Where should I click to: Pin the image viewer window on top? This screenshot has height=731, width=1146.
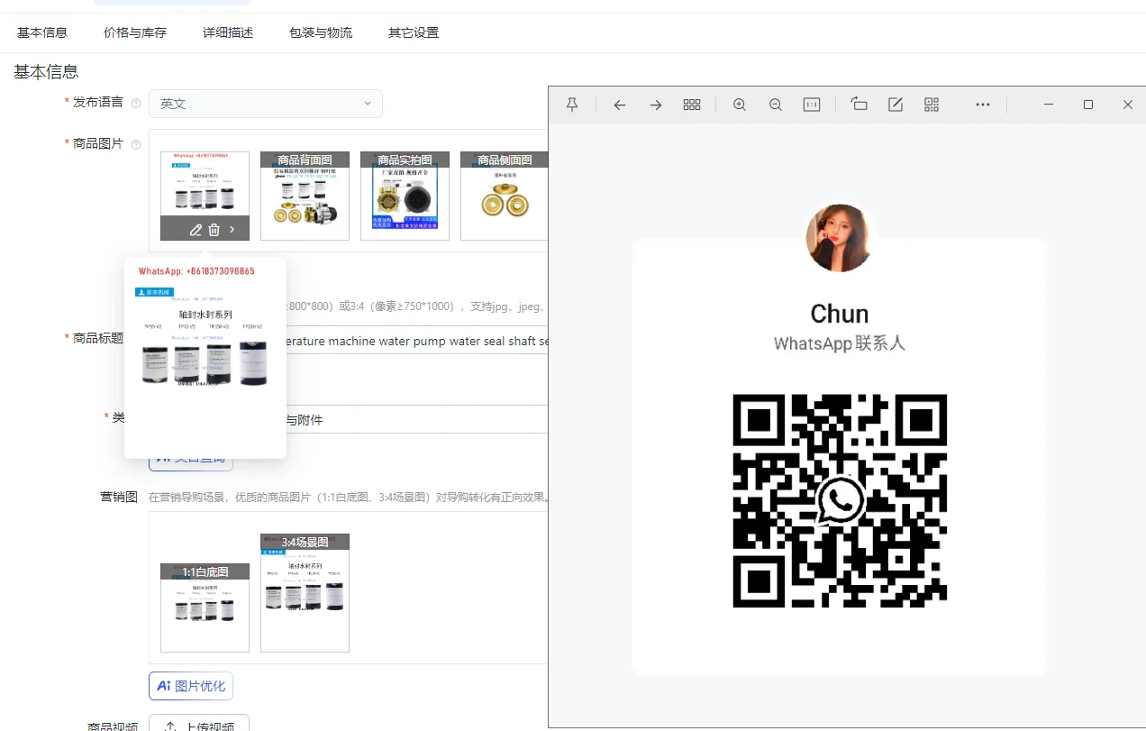point(572,105)
